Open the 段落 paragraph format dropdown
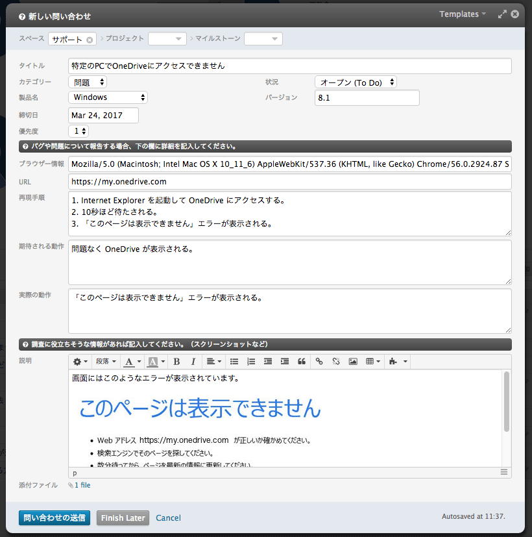Viewport: 532px width, 537px height. 106,362
